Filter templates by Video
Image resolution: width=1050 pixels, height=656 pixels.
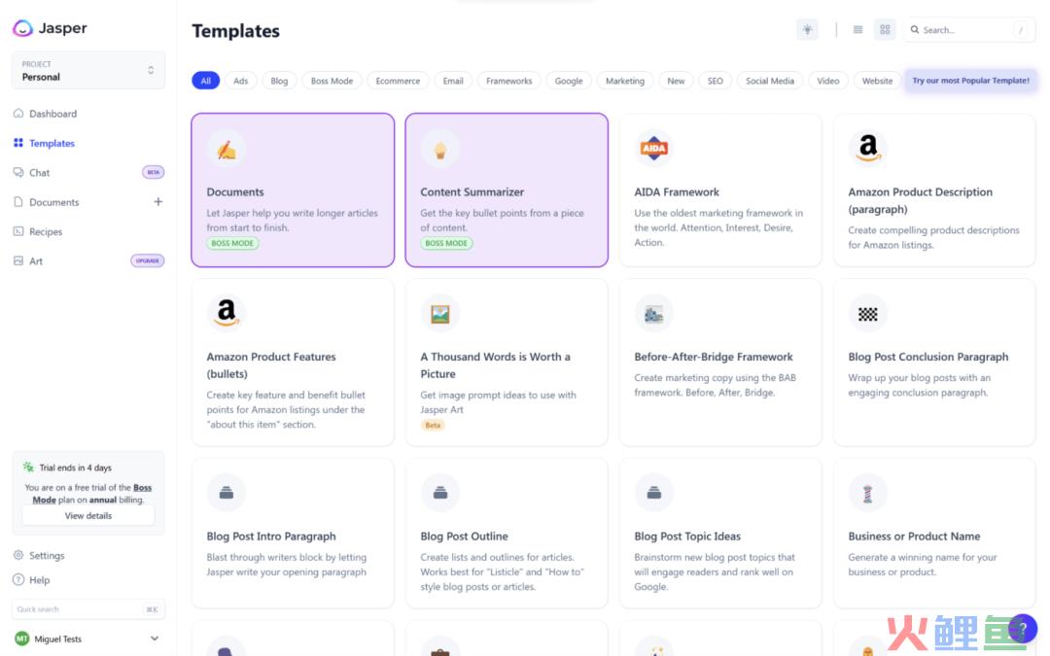pos(827,81)
